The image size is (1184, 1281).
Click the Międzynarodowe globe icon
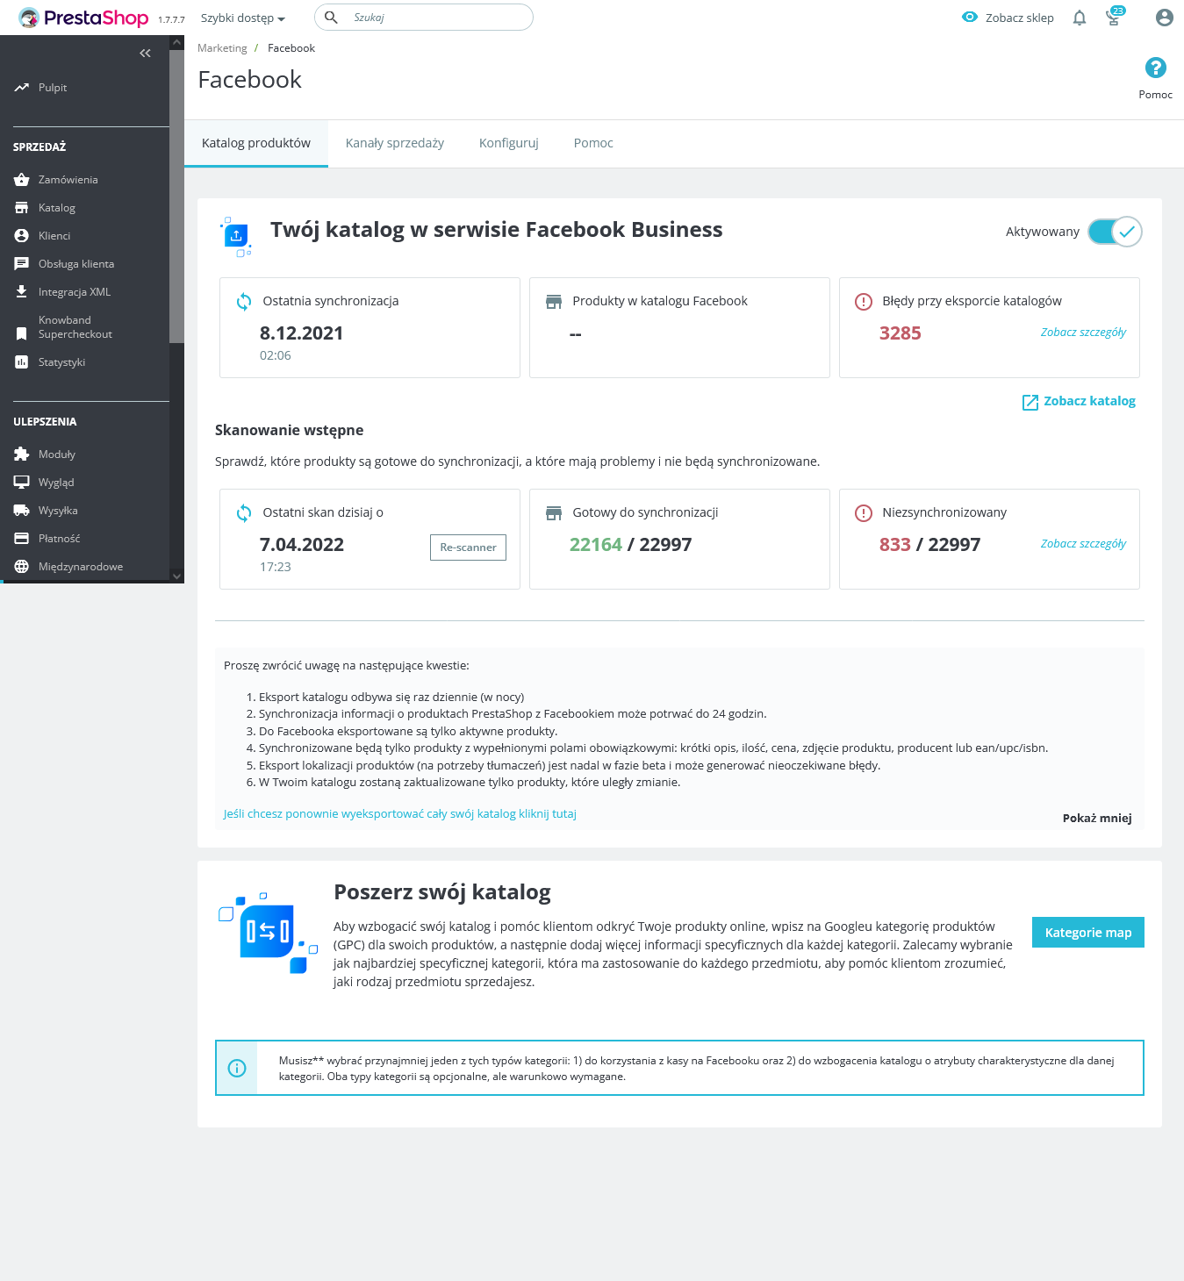coord(22,567)
